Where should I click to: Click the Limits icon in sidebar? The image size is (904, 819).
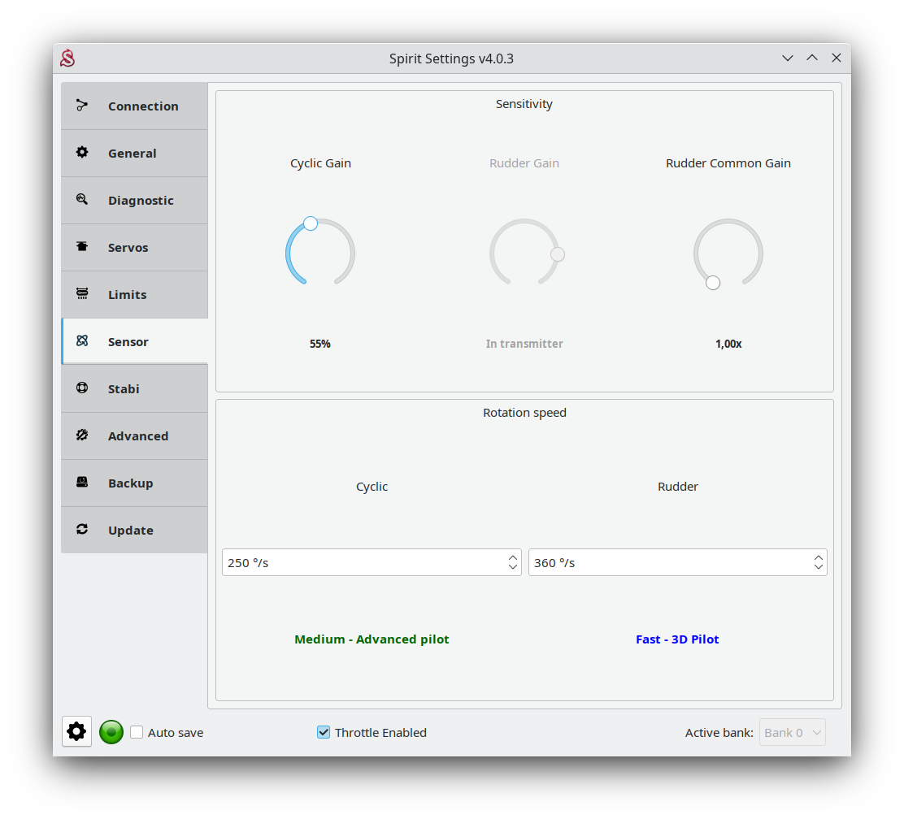coord(81,294)
